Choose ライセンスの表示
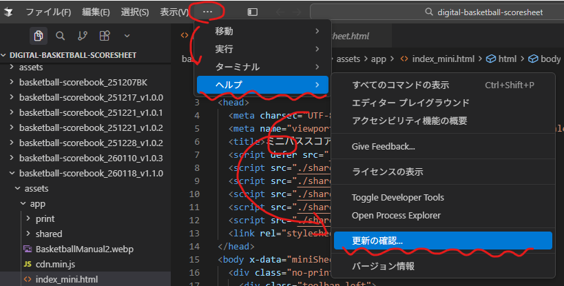This screenshot has width=564, height=286. click(443, 172)
